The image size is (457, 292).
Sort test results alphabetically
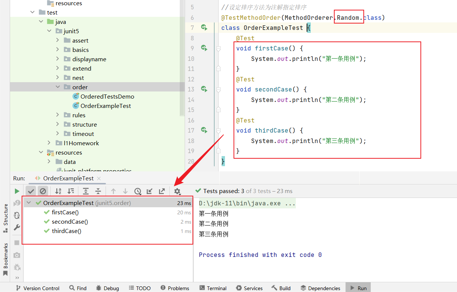point(58,191)
